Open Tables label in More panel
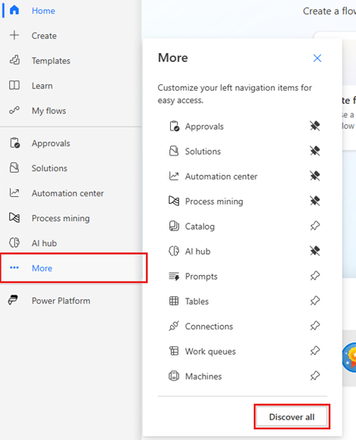 click(197, 302)
